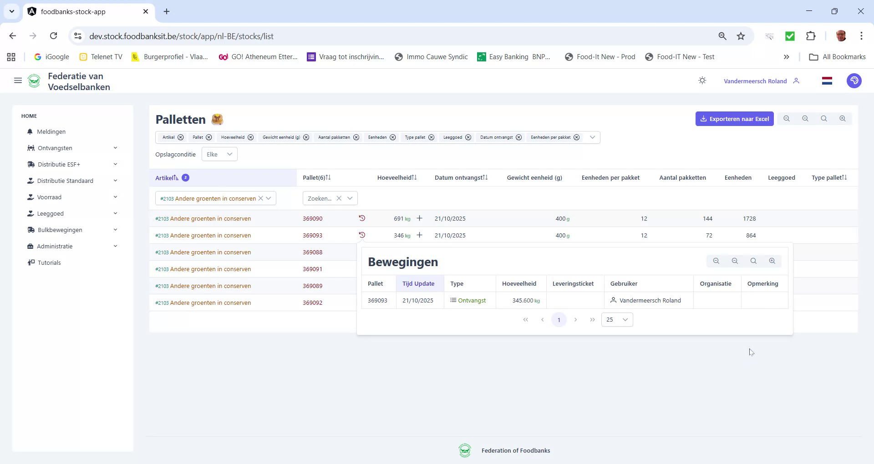
Task: Click the Federatie van Voedselbanken logo
Action: (x=34, y=81)
